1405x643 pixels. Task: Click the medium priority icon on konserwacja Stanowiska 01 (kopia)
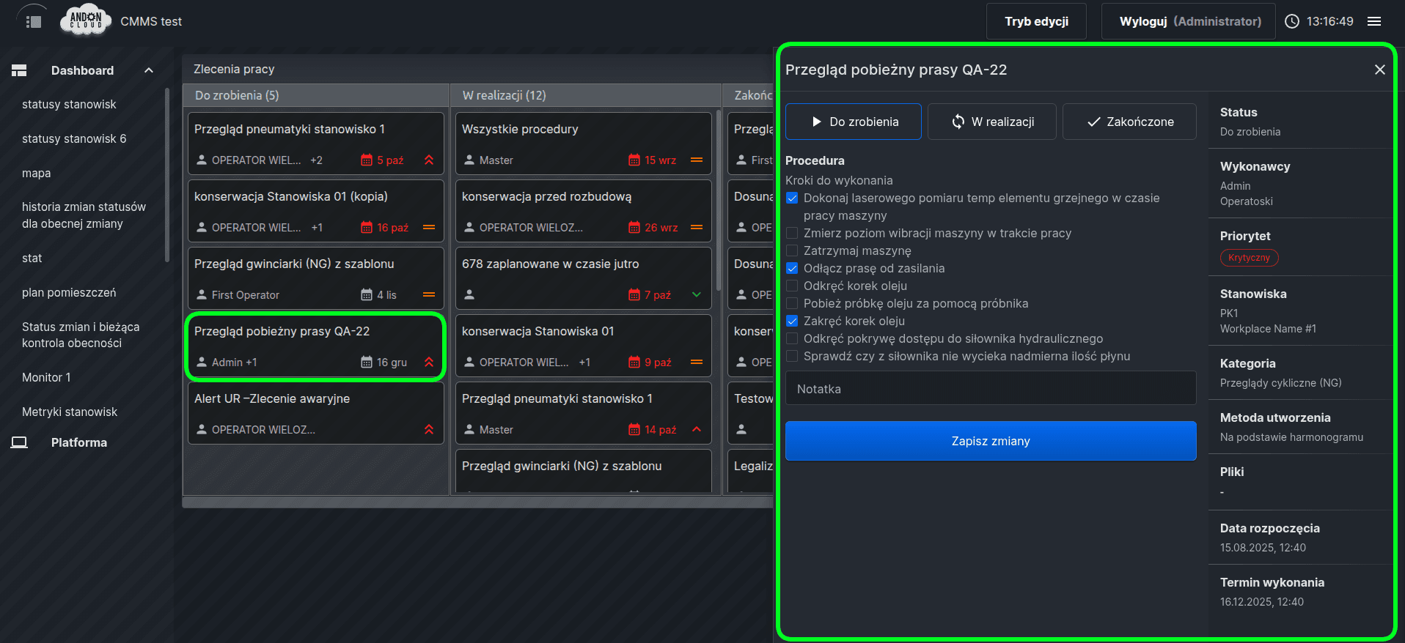(x=429, y=228)
